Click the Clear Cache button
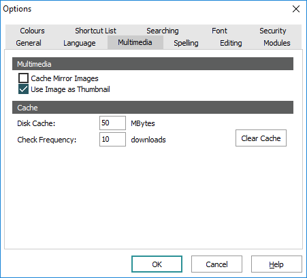307x278 pixels. coord(261,138)
